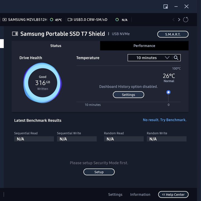
Task: Minimize the Samsung Magician window
Action: coord(176,6)
